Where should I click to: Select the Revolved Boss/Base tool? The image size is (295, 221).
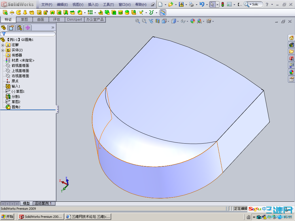[12, 12]
